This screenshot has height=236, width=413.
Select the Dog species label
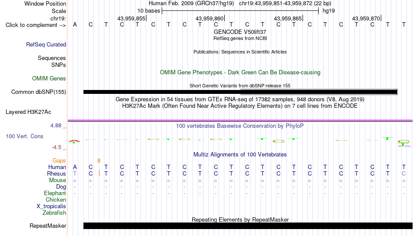tap(61, 187)
